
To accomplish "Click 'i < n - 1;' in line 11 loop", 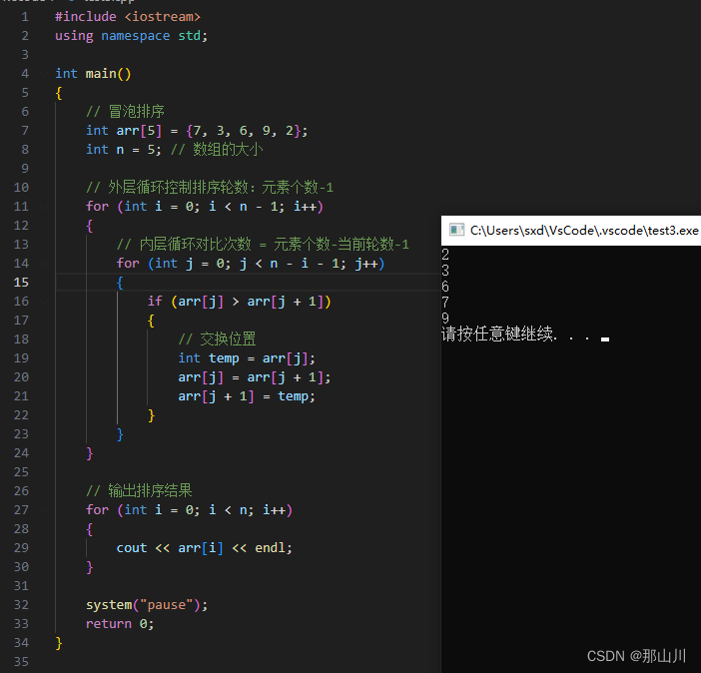I will click(247, 206).
